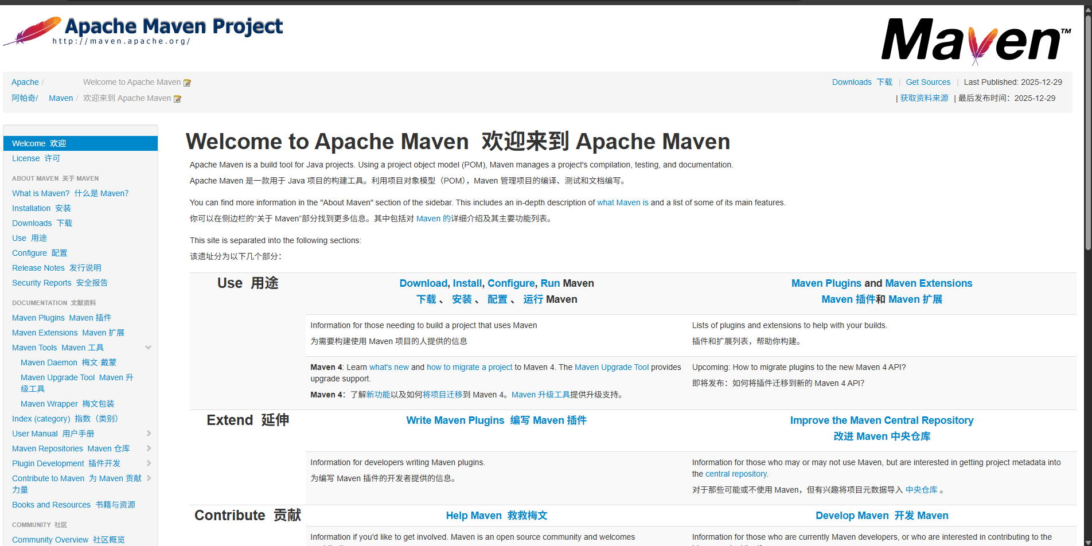Viewport: 1092px width, 546px height.
Task: Open the Develop Maven heading link
Action: click(882, 516)
